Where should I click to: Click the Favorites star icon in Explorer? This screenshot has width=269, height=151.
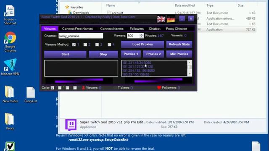pos(67,7)
